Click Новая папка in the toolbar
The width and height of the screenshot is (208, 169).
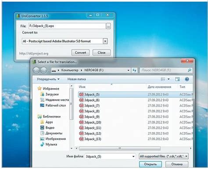[x=76, y=79]
